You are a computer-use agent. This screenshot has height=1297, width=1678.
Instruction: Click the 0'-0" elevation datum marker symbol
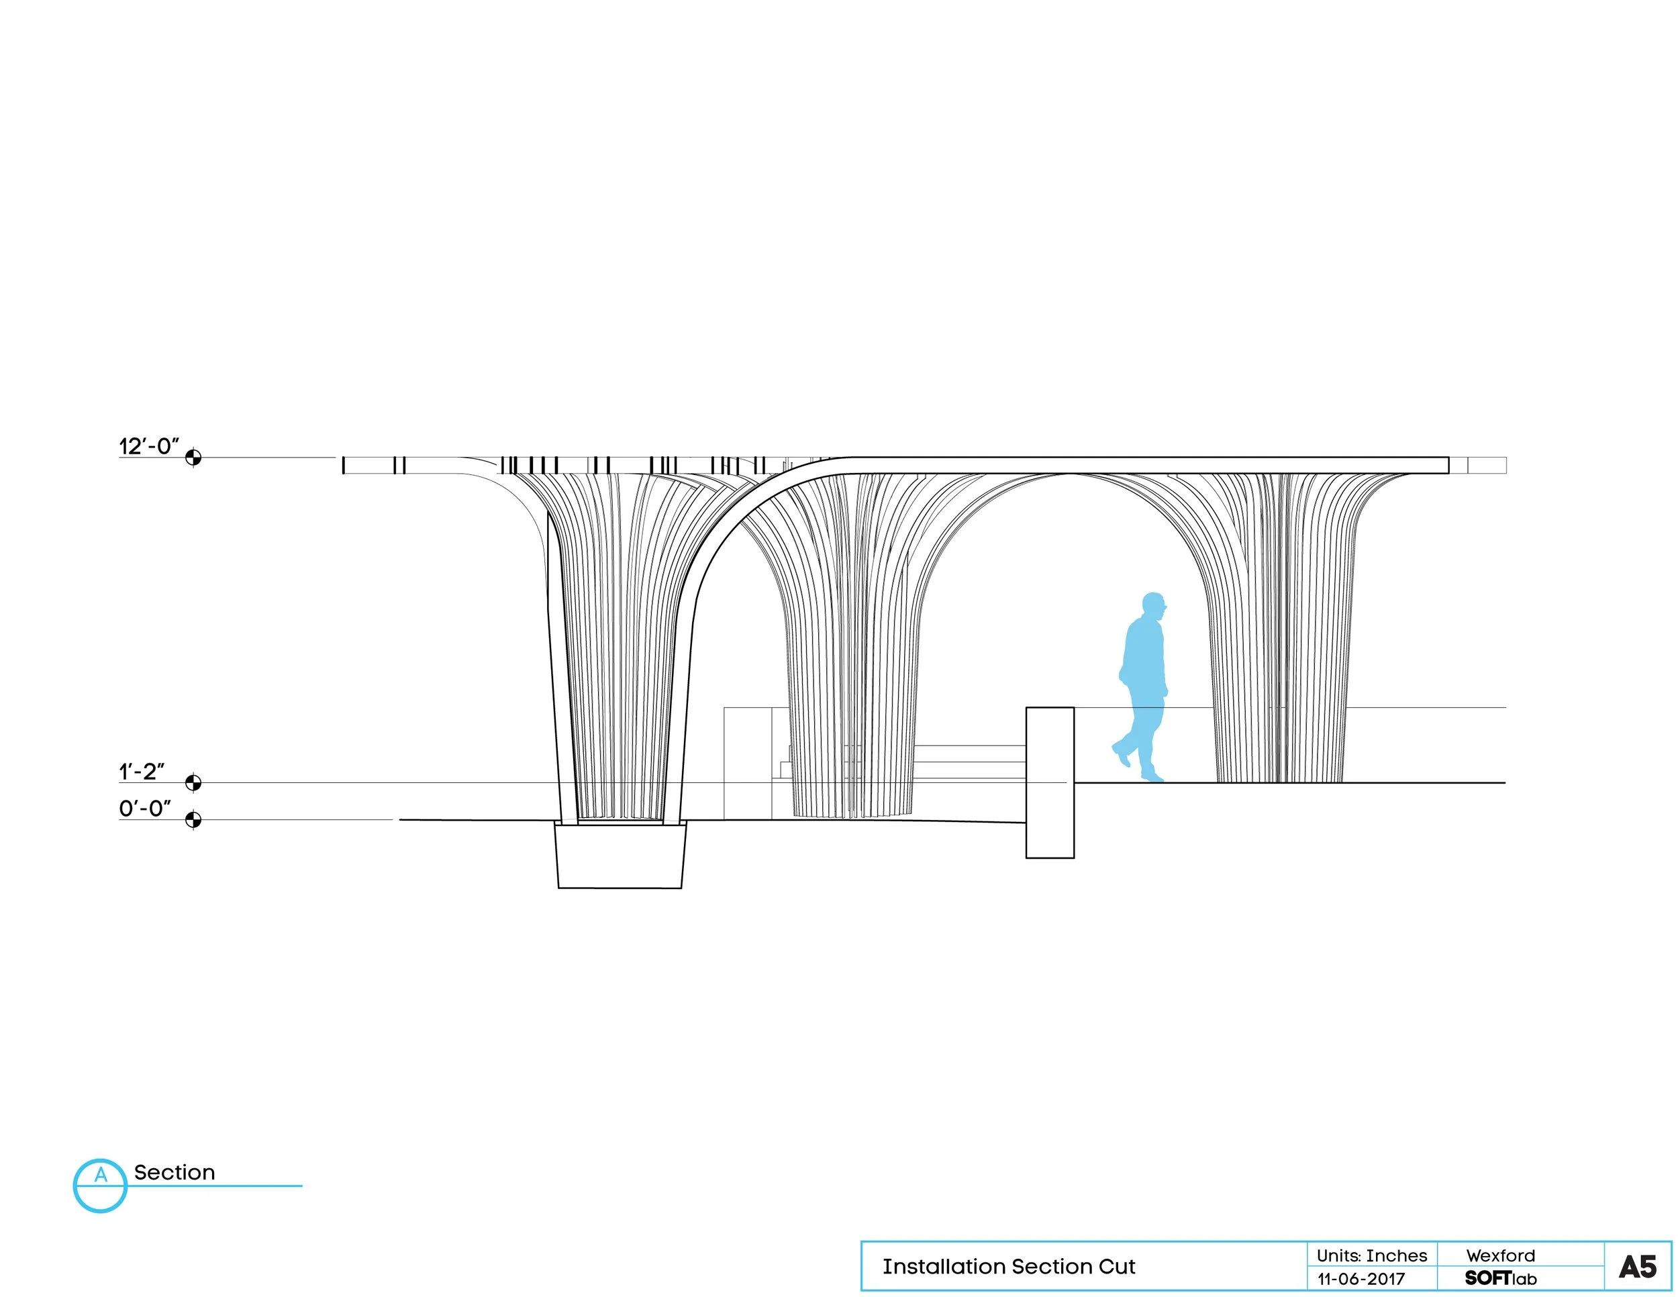[x=193, y=819]
